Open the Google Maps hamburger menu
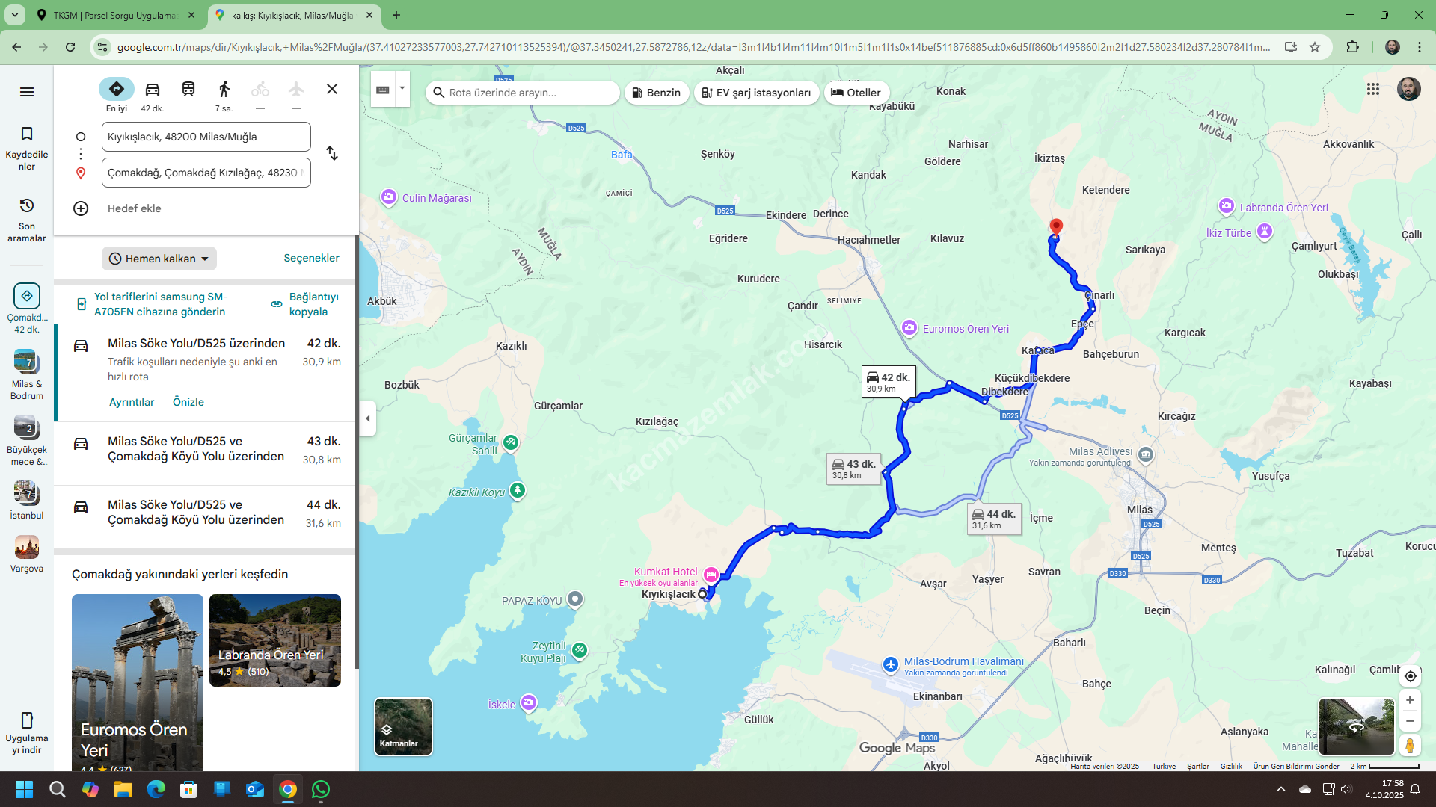The height and width of the screenshot is (807, 1436). 27,92
